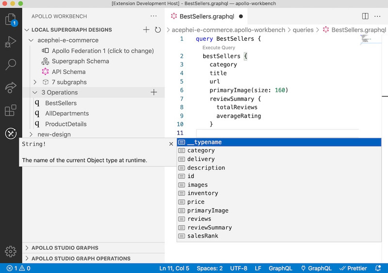Screen dimensions: 388x273
Task: Click the Prettier status bar item
Action: point(353,268)
